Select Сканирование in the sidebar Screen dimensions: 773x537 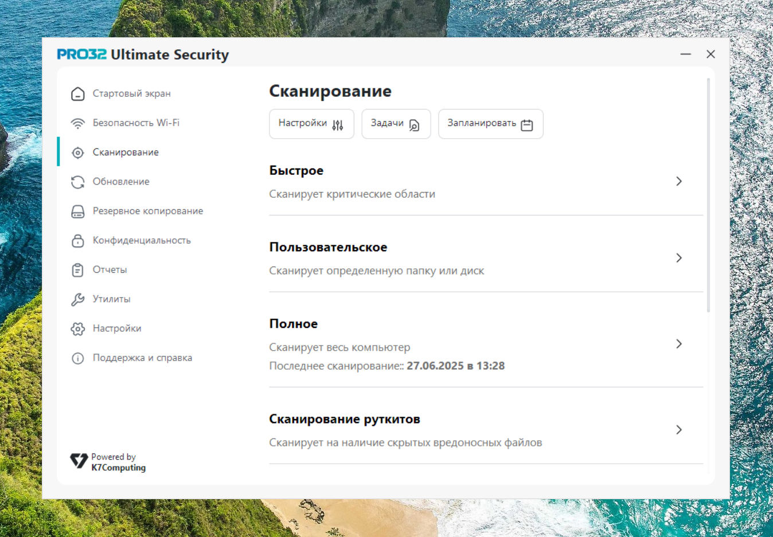tap(126, 152)
